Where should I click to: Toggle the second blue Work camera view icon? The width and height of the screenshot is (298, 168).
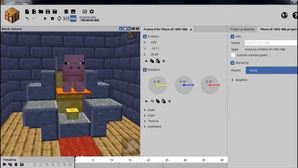tap(125, 29)
